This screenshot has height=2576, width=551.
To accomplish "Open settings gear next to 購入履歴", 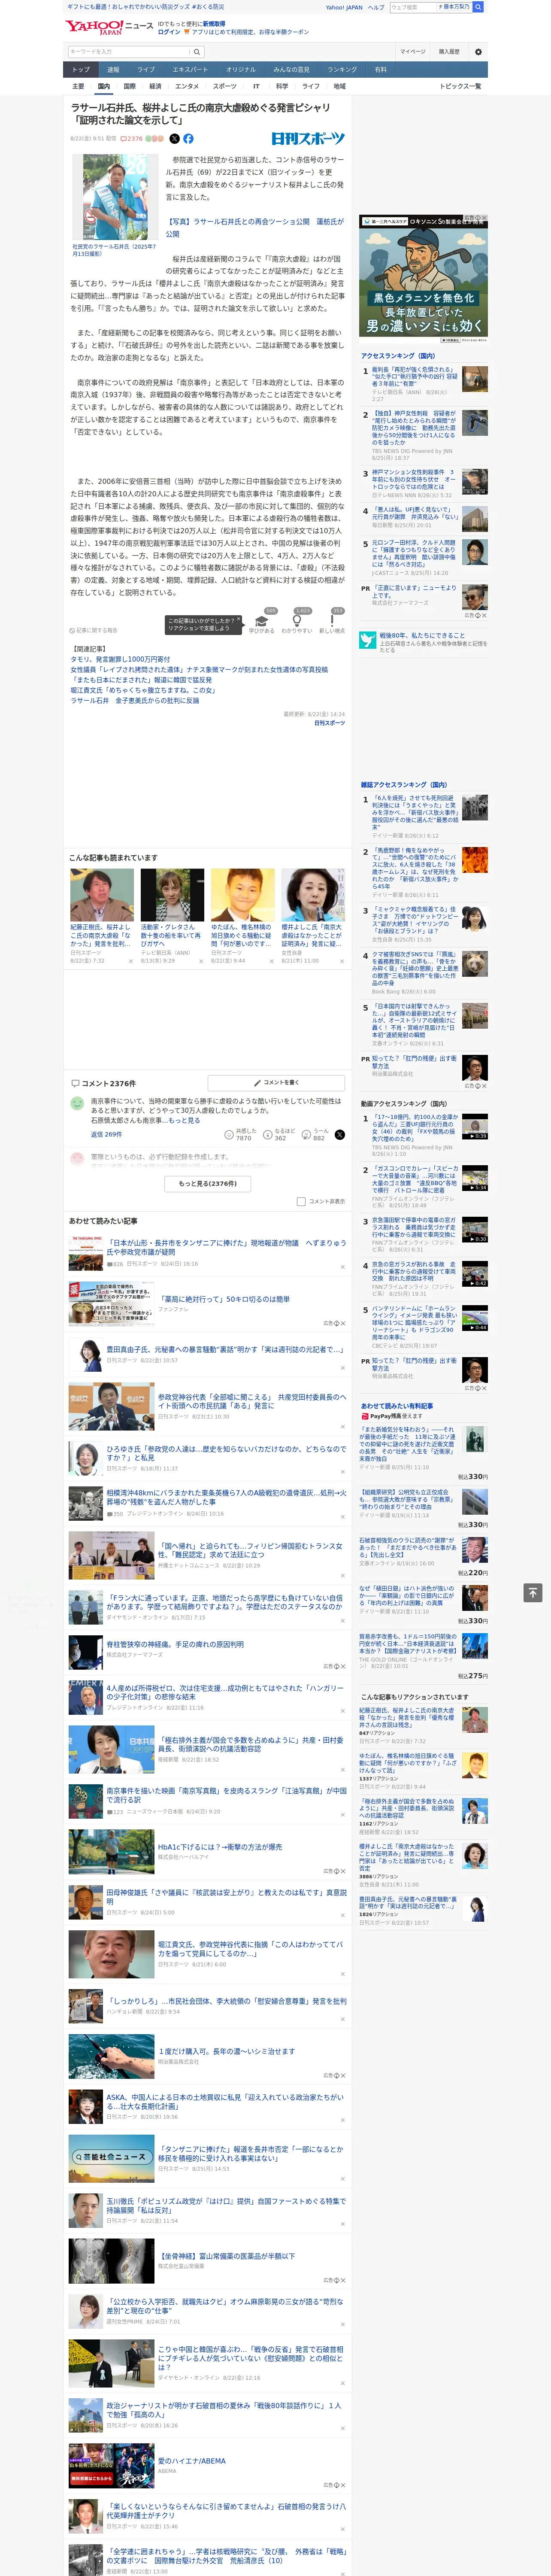I will [478, 52].
